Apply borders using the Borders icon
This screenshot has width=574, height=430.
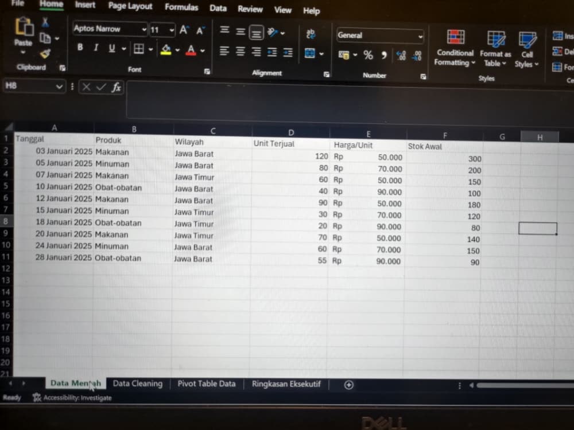coord(139,49)
